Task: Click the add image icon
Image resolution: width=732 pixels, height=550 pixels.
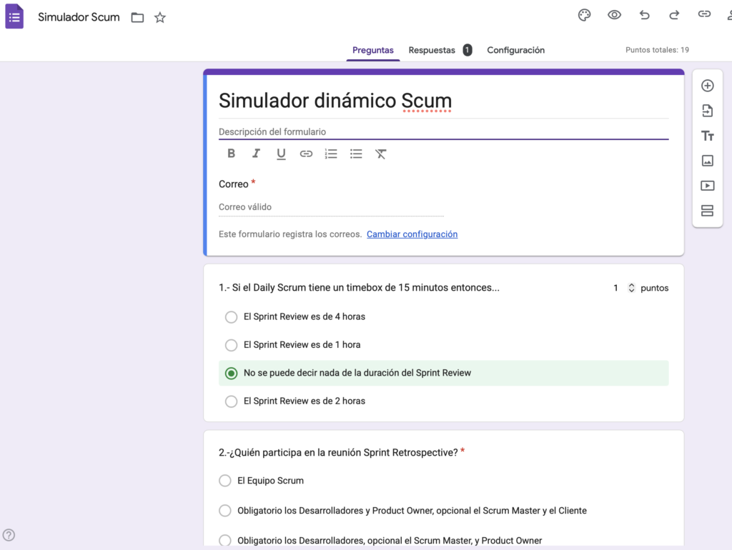Action: (707, 161)
